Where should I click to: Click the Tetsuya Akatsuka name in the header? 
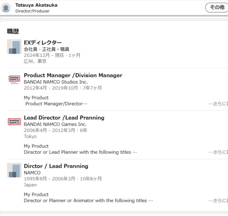coord(36,5)
